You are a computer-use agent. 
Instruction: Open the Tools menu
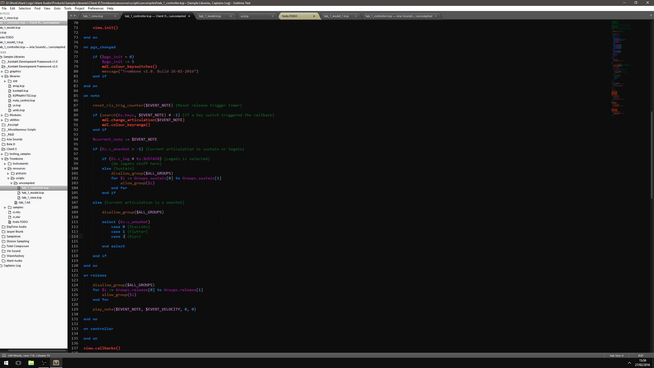click(x=67, y=8)
